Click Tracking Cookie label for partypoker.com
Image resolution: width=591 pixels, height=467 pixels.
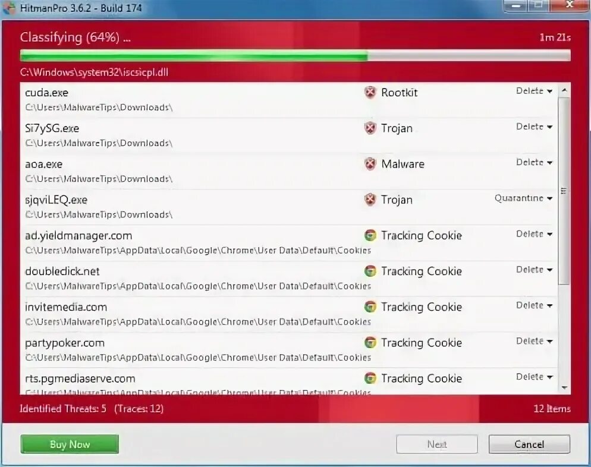[x=422, y=343]
